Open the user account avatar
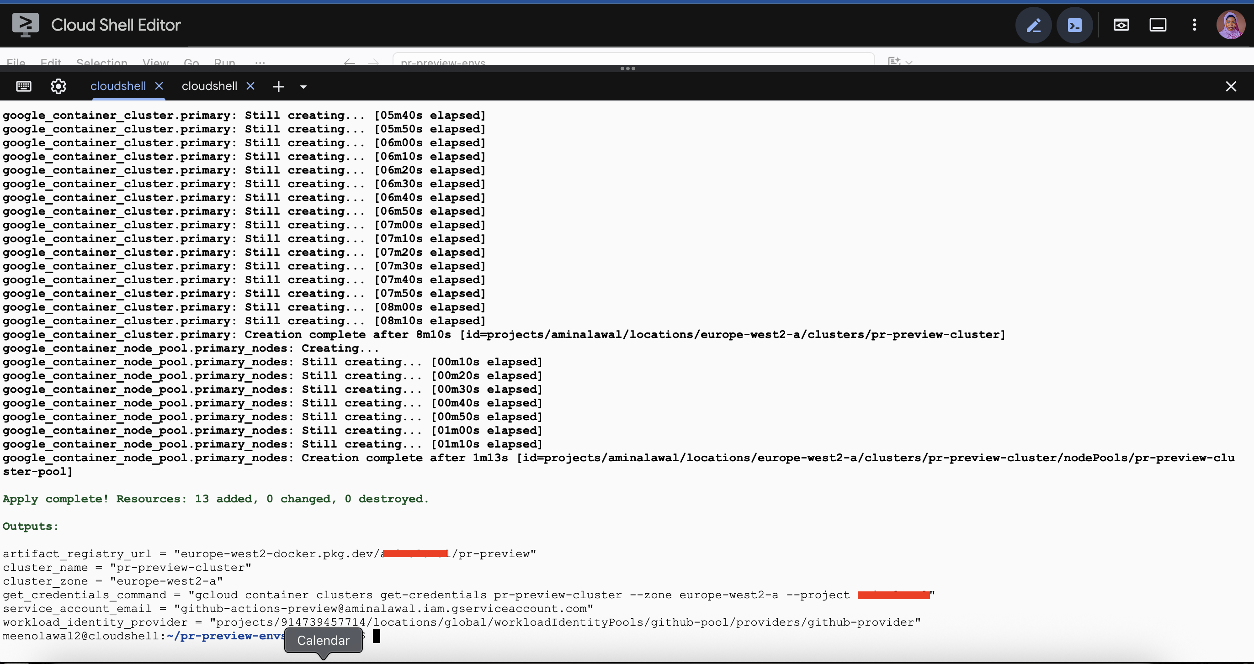Screen dimensions: 1254x664 point(1231,25)
